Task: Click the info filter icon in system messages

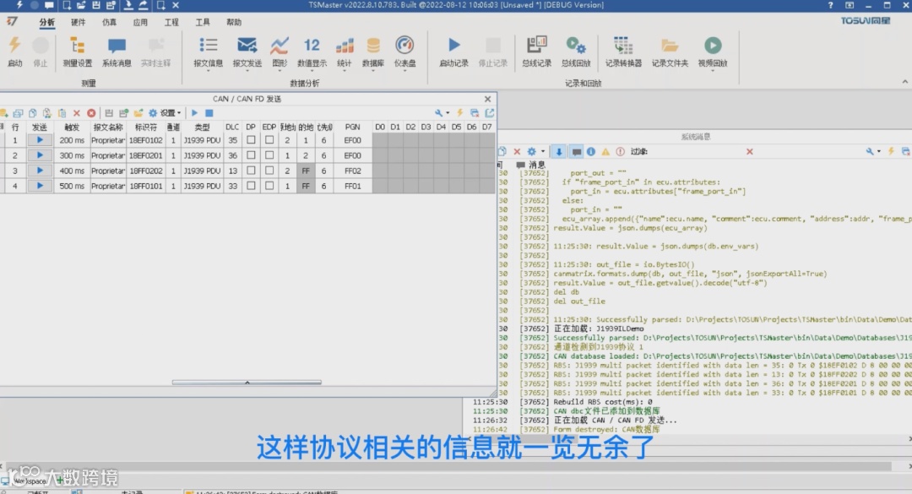Action: click(x=591, y=151)
